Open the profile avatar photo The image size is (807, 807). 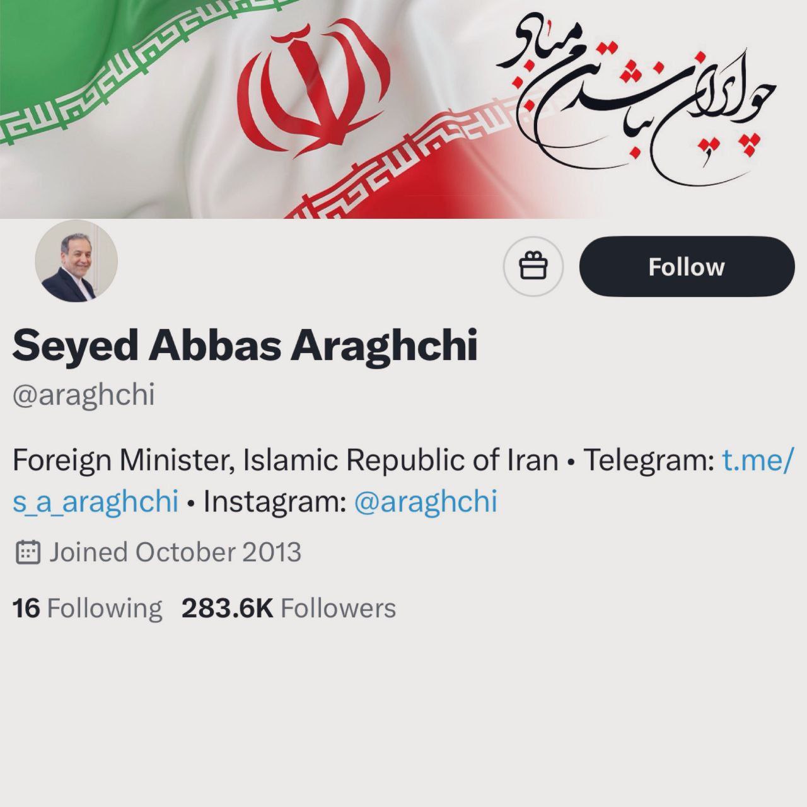click(x=76, y=261)
